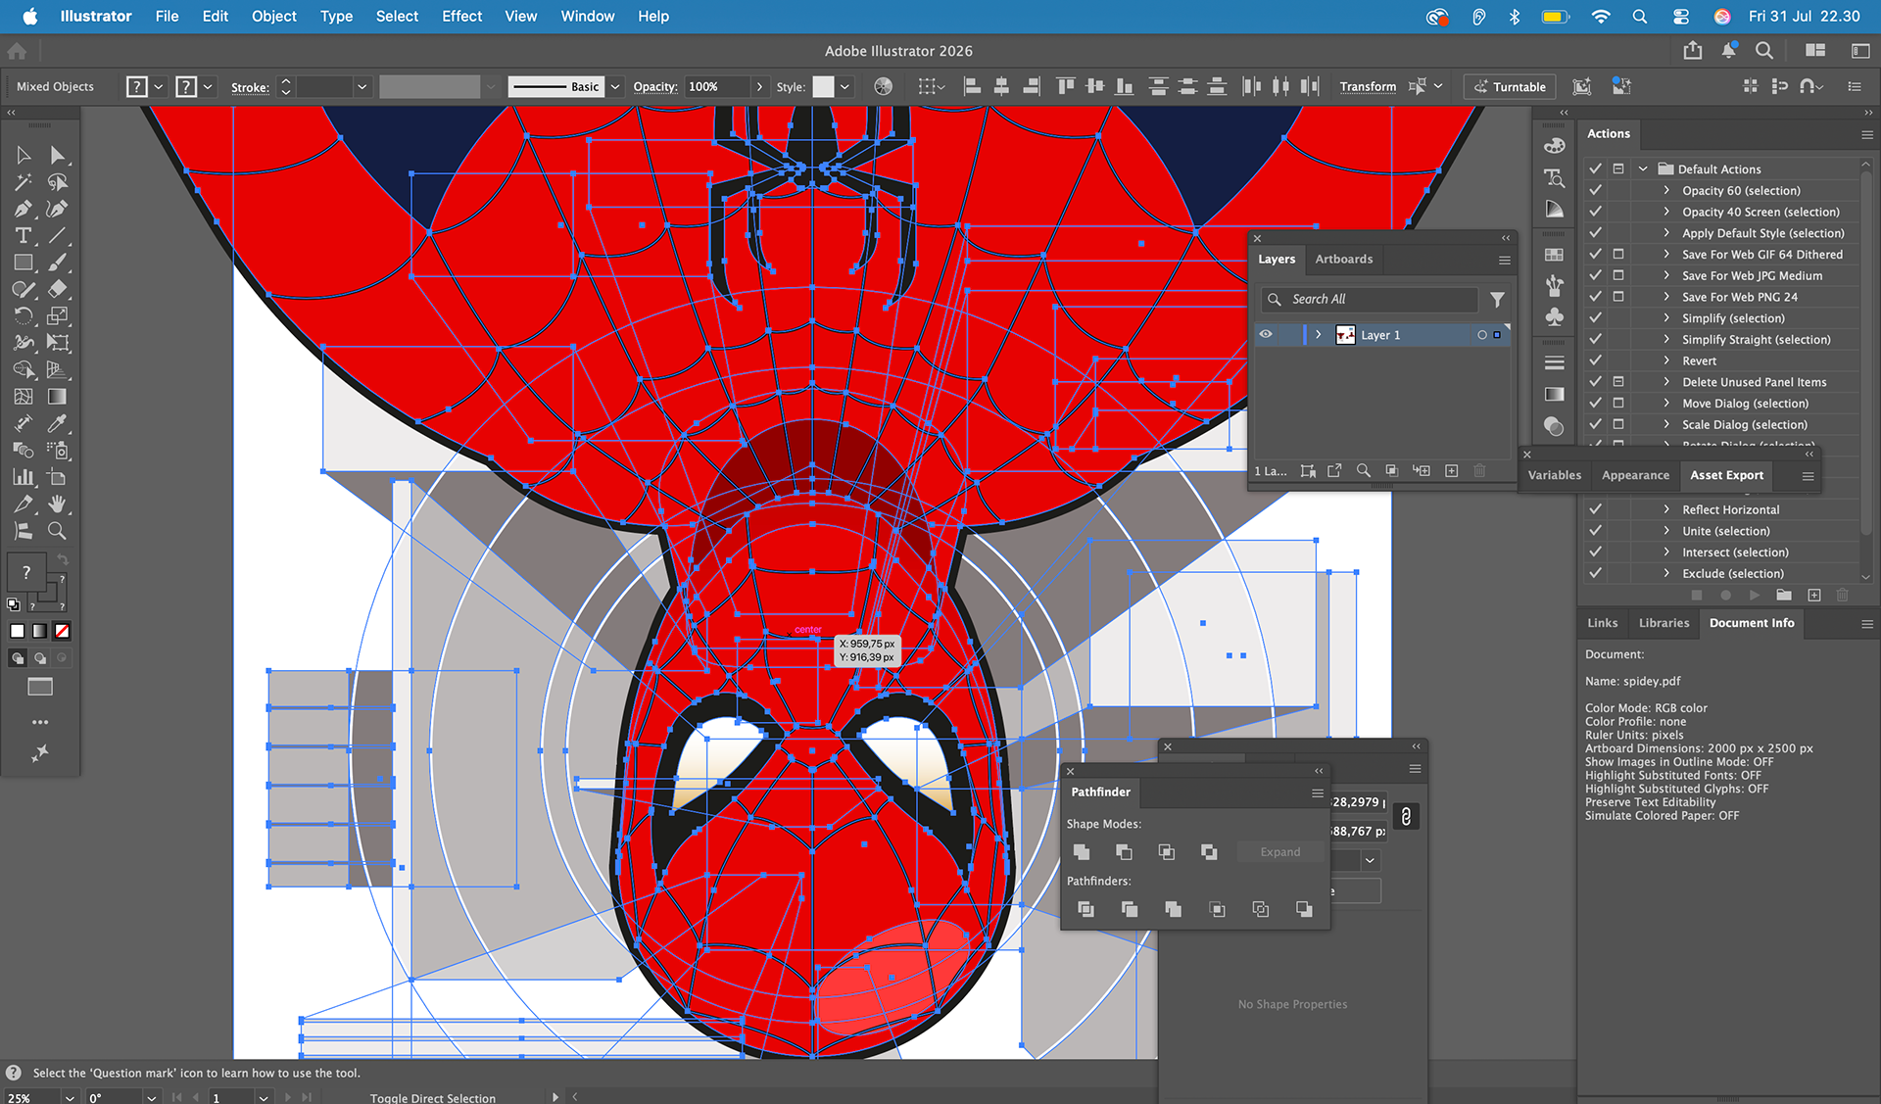1881x1104 pixels.
Task: Open macOS Control Center
Action: click(1681, 17)
